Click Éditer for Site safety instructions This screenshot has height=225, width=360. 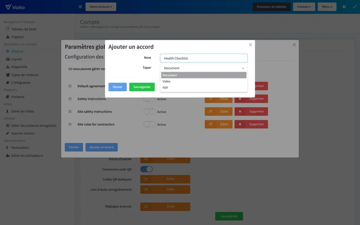click(219, 111)
